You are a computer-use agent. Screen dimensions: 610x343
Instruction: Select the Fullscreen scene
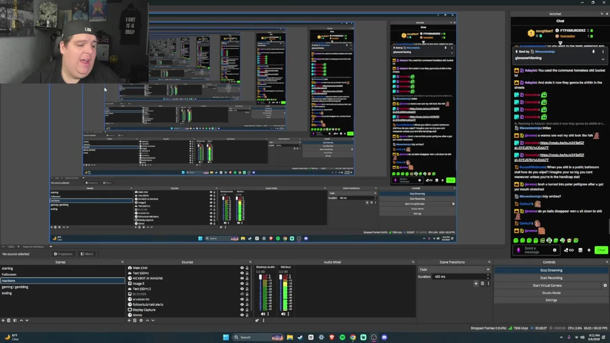pyautogui.click(x=62, y=274)
